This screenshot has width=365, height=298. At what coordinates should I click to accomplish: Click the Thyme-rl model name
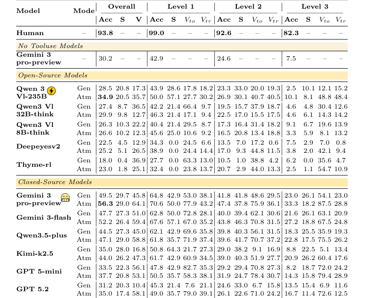coord(34,165)
